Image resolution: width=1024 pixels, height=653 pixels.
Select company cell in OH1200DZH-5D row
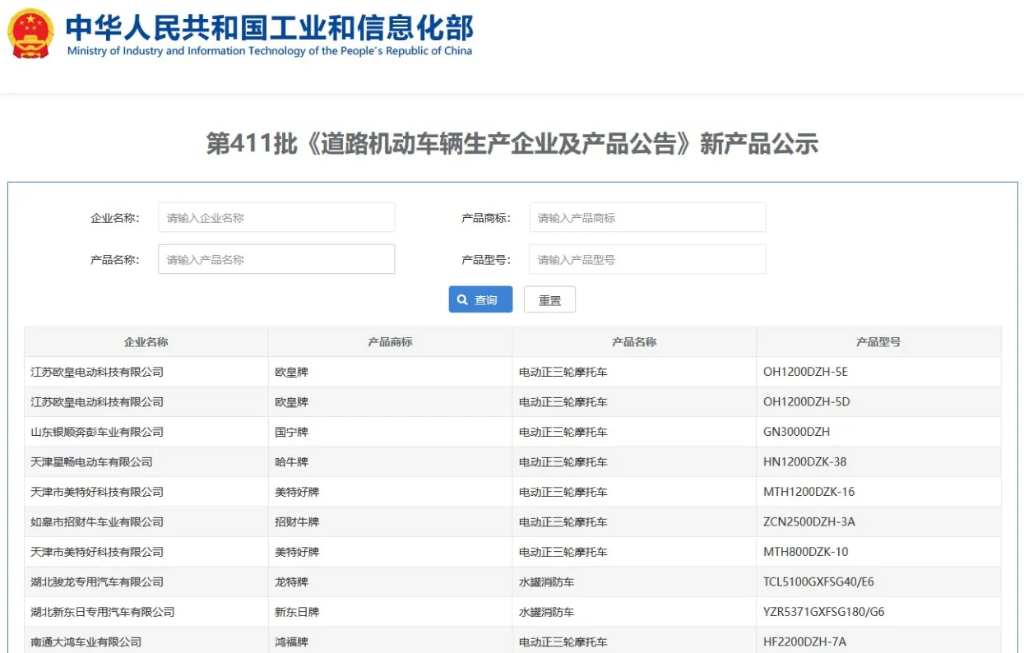click(146, 402)
